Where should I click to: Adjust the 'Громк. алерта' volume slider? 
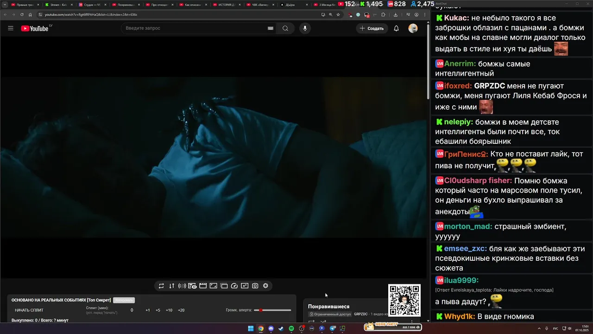click(273, 310)
